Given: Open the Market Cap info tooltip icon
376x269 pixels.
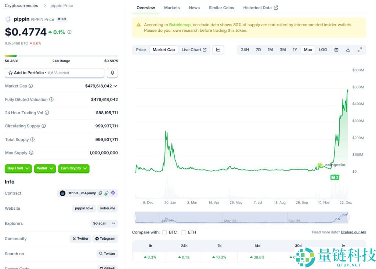Looking at the screenshot, I should point(31,86).
